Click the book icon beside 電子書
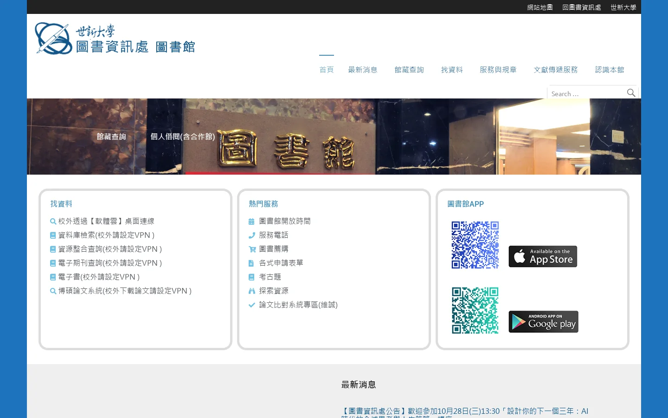This screenshot has width=668, height=418. [53, 277]
